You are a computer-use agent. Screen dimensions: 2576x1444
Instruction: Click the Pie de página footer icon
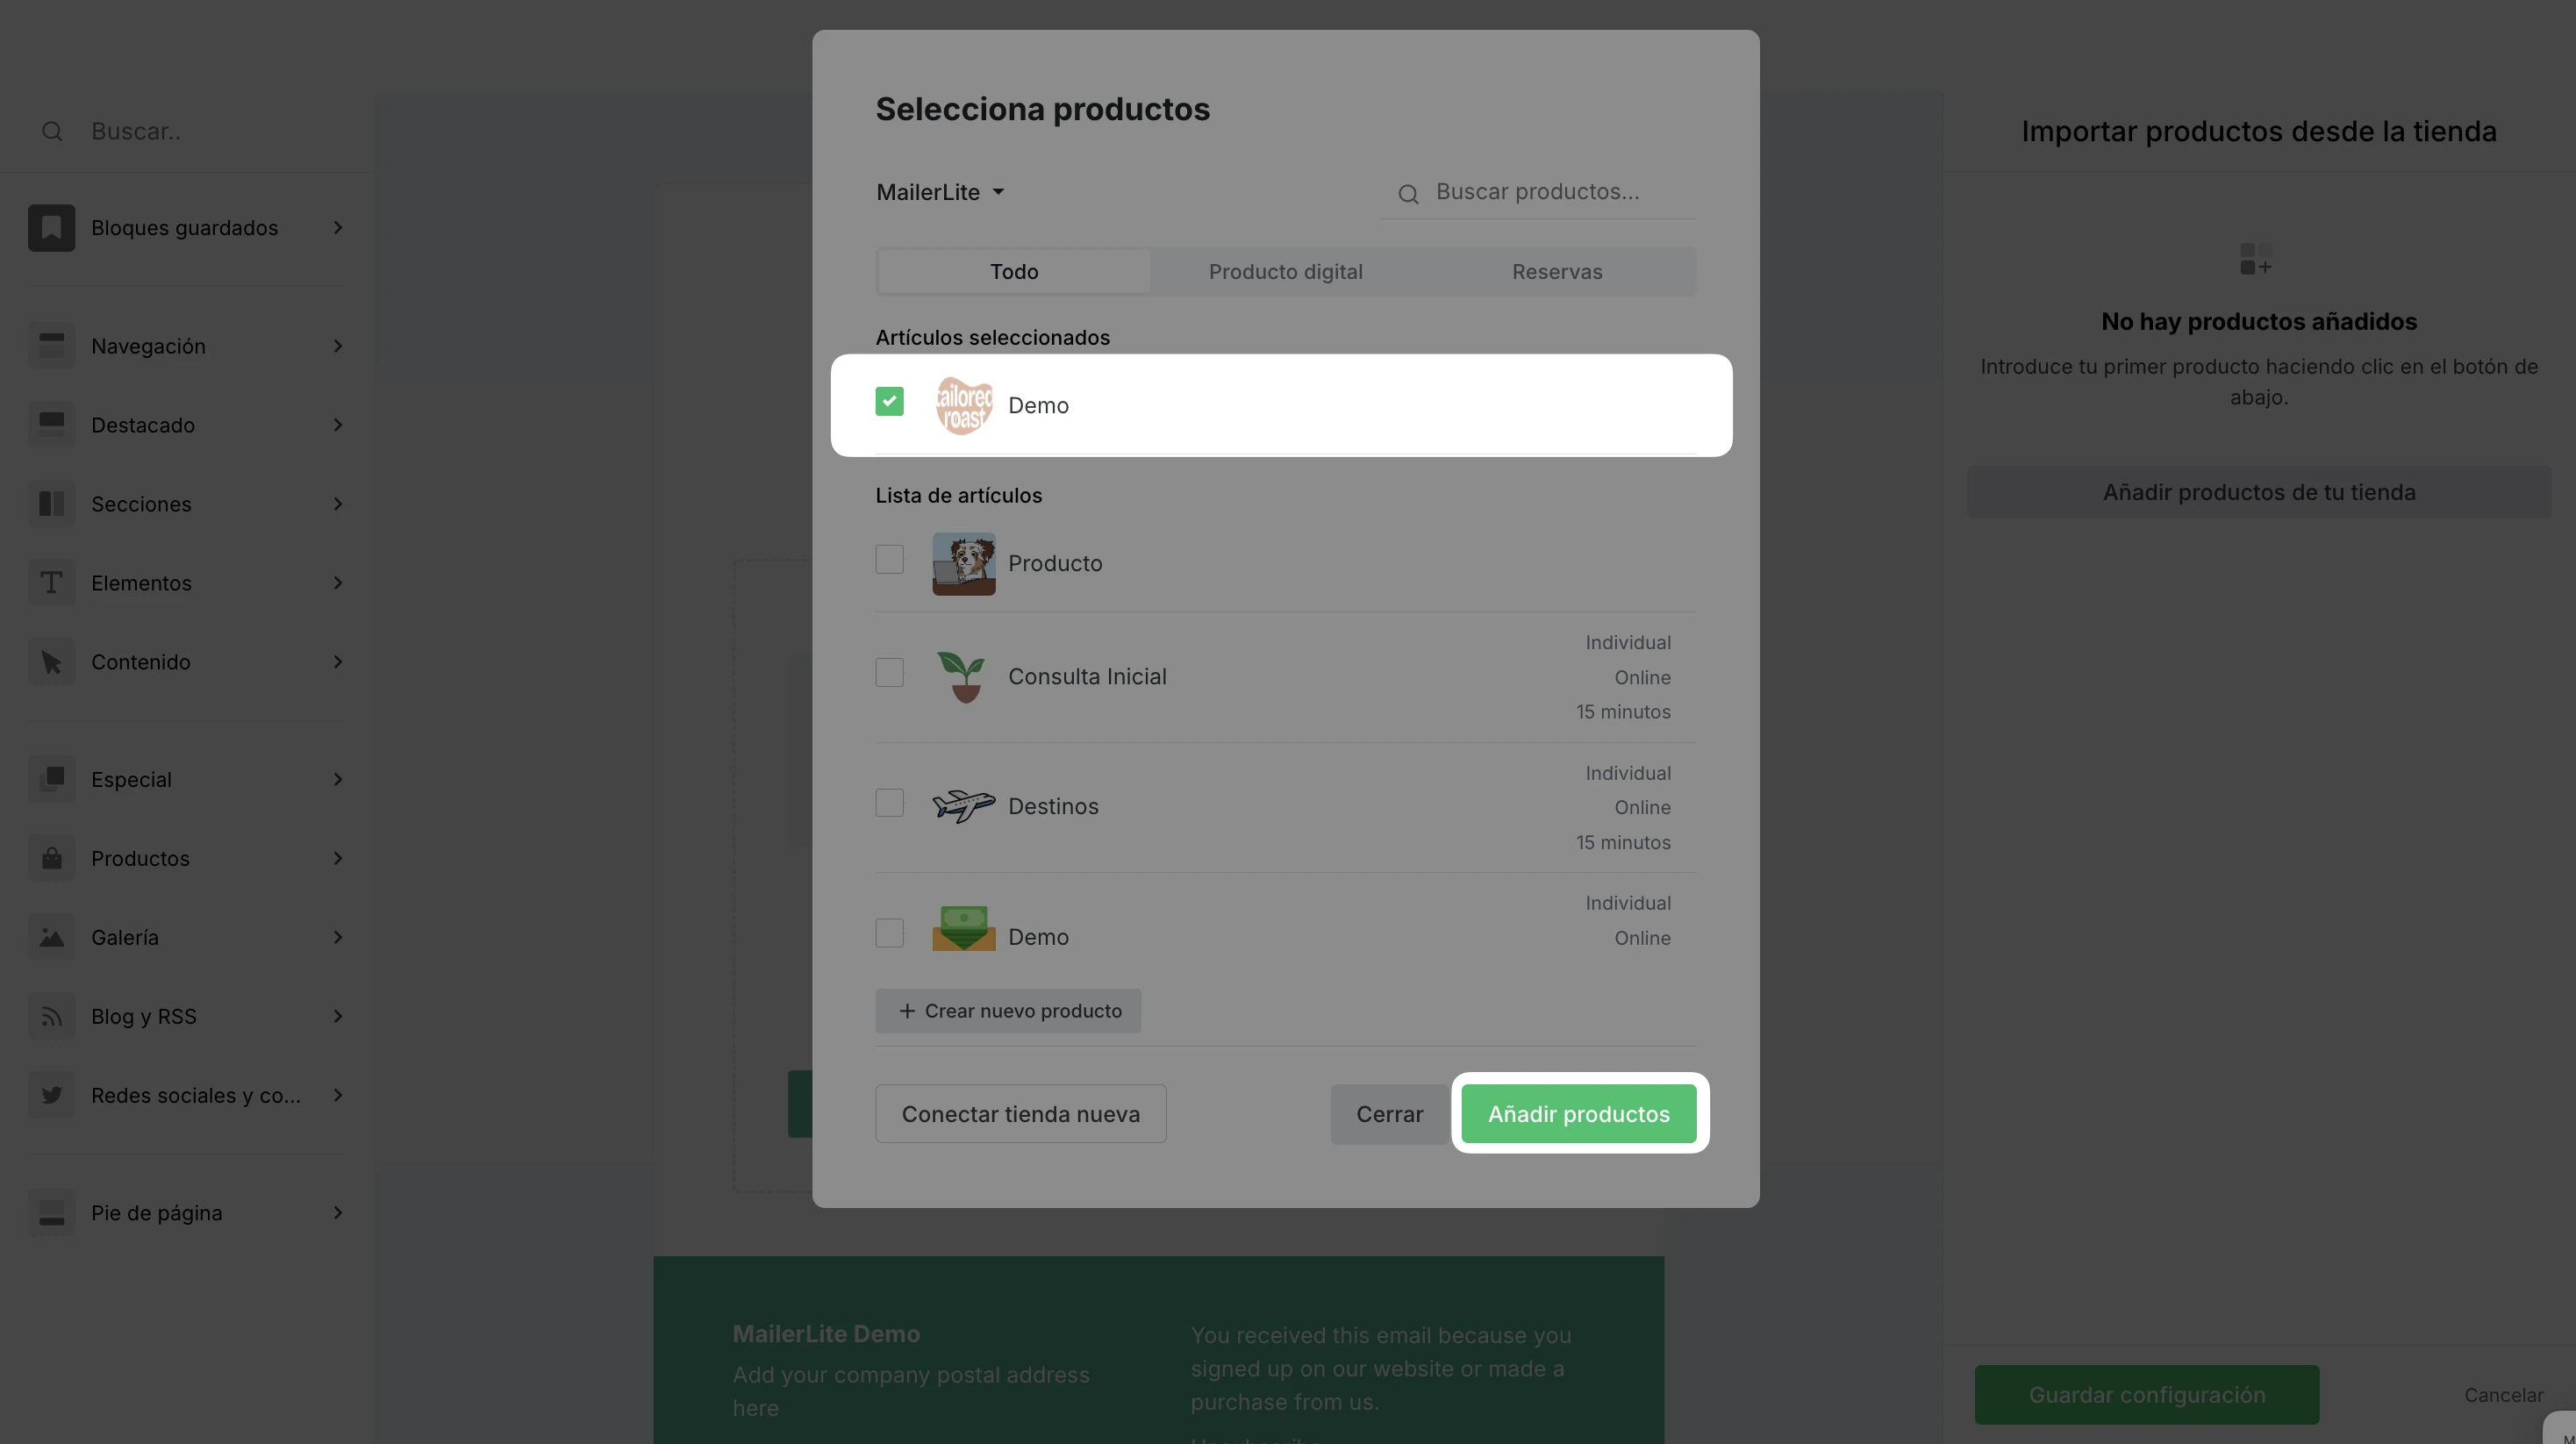pos(52,1213)
